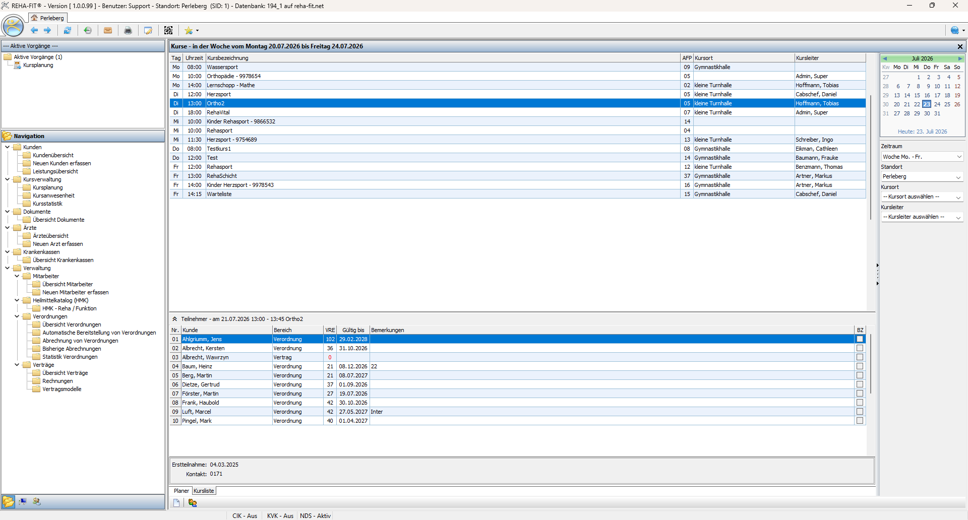Tick the BZ checkbox for Albrecht, Kersten
The image size is (968, 520).
click(860, 348)
